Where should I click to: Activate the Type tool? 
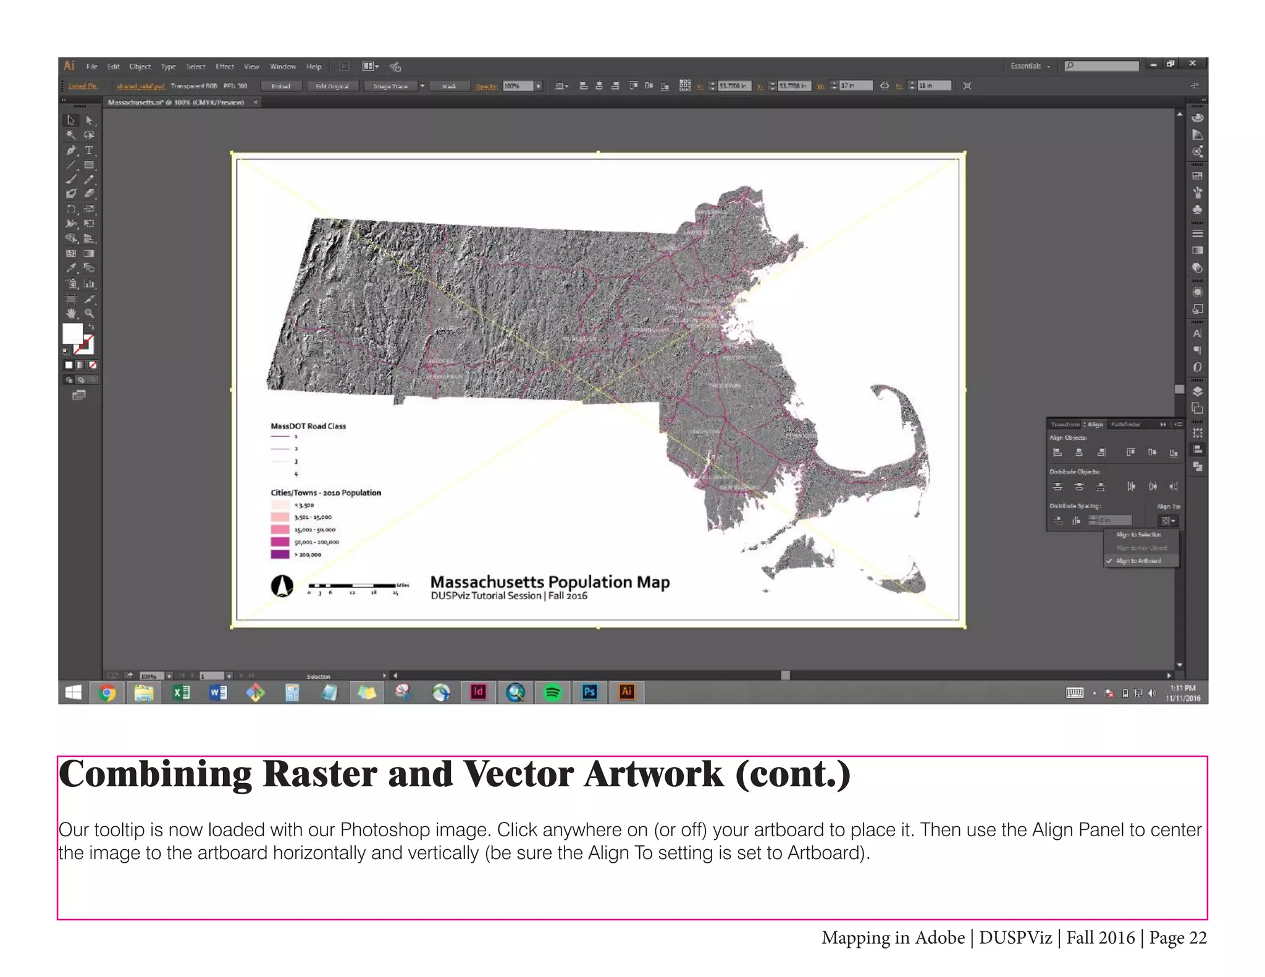(x=89, y=150)
